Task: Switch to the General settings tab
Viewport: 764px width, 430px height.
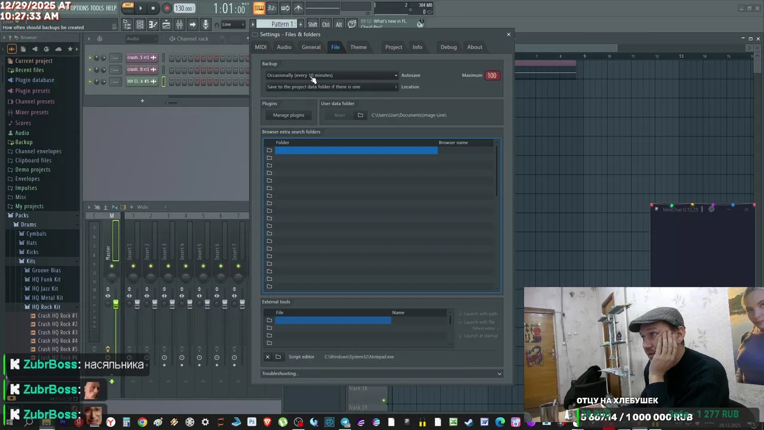Action: coord(311,47)
